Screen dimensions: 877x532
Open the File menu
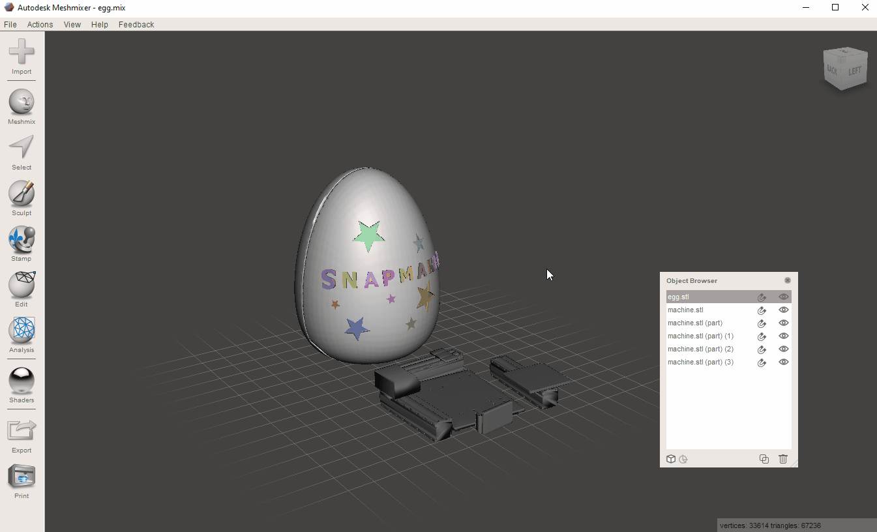10,25
